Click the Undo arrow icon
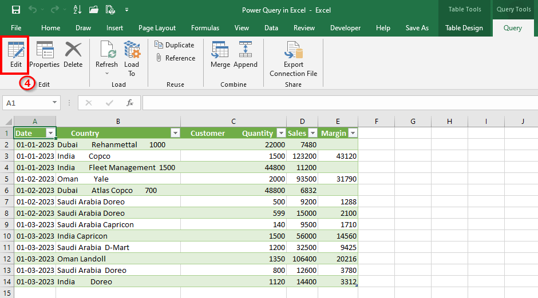 click(33, 10)
